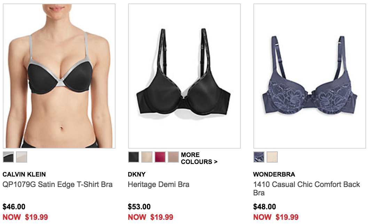The height and width of the screenshot is (224, 371).
Task: Click the CALVIN KLEIN brand name
Action: pos(24,174)
